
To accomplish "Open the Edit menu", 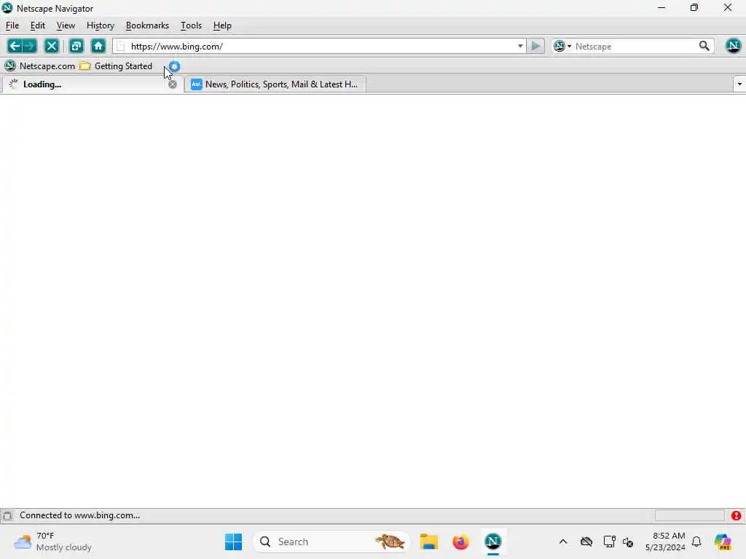I will pyautogui.click(x=38, y=25).
